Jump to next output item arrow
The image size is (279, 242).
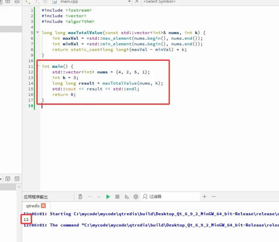pos(99,197)
